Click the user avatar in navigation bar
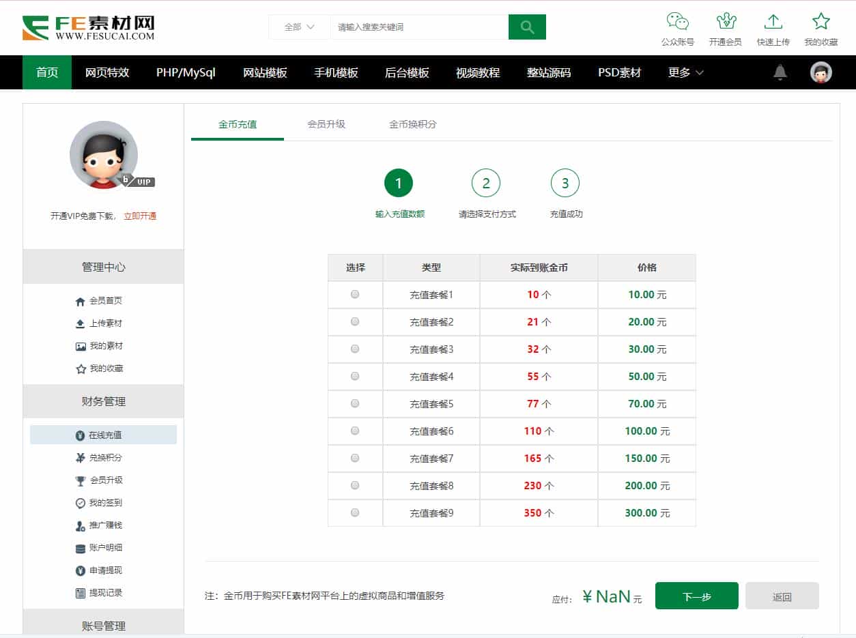Viewport: 856px width, 638px height. 821,72
